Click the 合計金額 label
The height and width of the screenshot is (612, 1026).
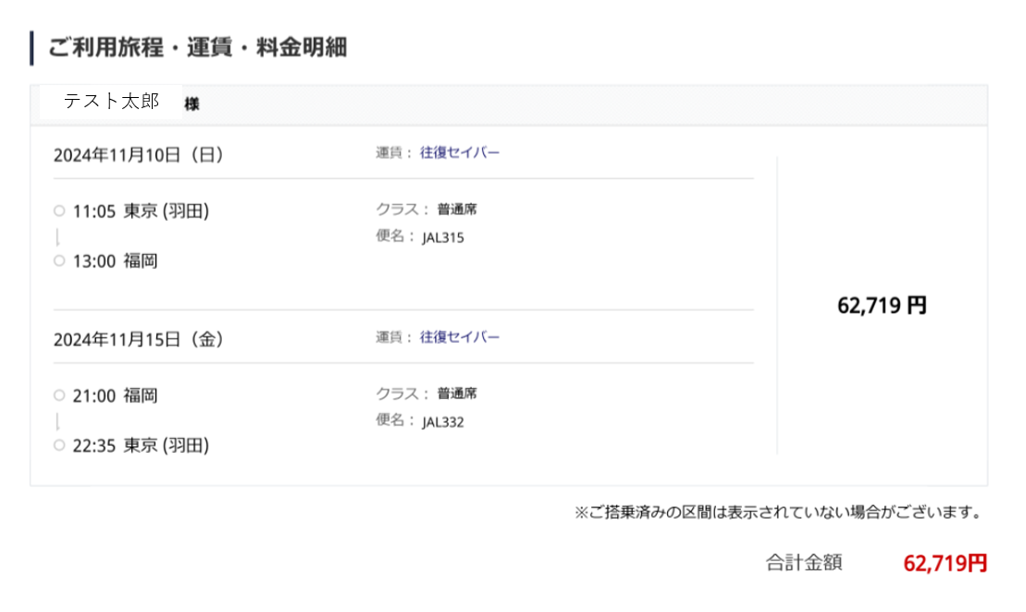coord(804,562)
